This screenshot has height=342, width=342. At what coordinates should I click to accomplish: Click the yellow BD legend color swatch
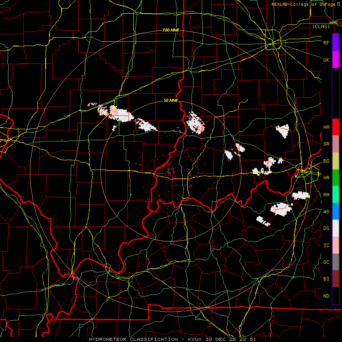[x=336, y=161]
